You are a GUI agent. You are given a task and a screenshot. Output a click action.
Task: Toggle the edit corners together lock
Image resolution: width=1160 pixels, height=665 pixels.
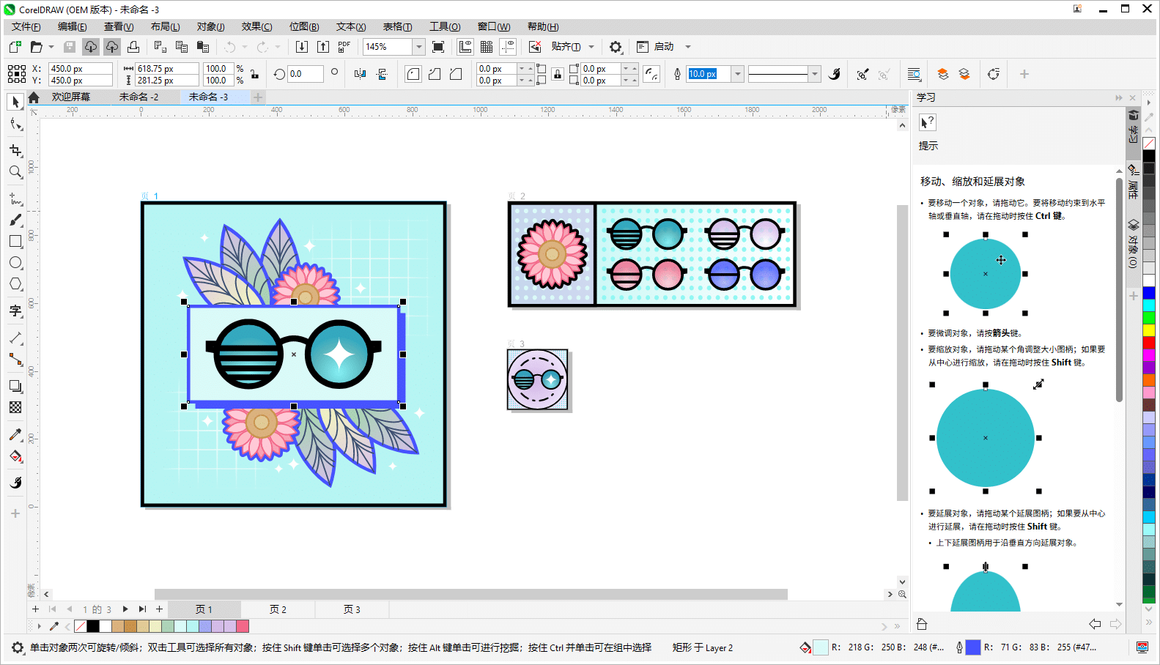558,74
